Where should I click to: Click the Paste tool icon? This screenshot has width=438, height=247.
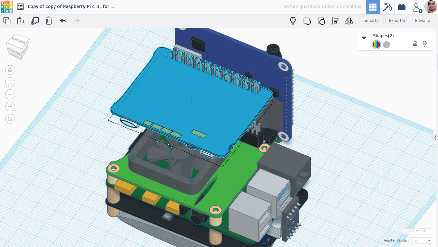tap(20, 21)
